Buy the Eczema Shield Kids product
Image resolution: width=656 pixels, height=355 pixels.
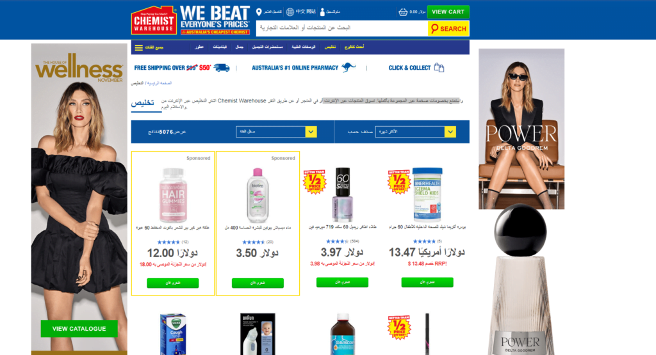(427, 282)
